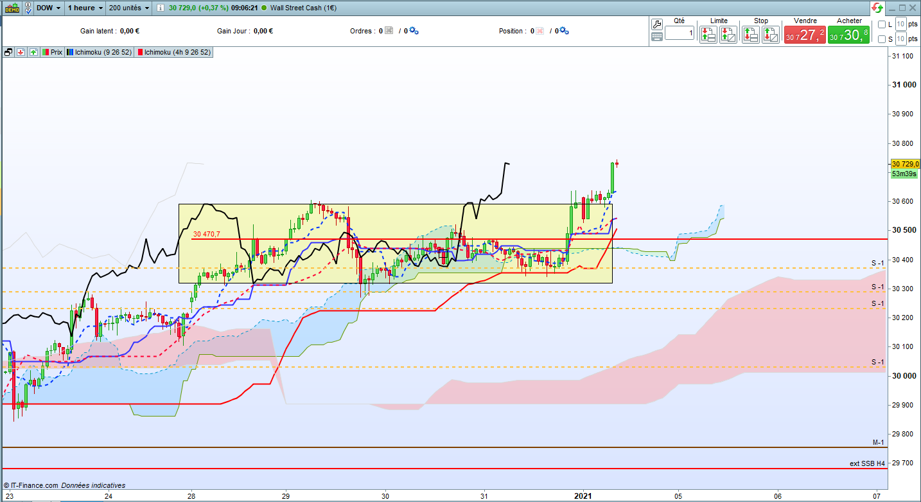Click the 30 729,0 (+0,37 %) price text

(x=199, y=8)
